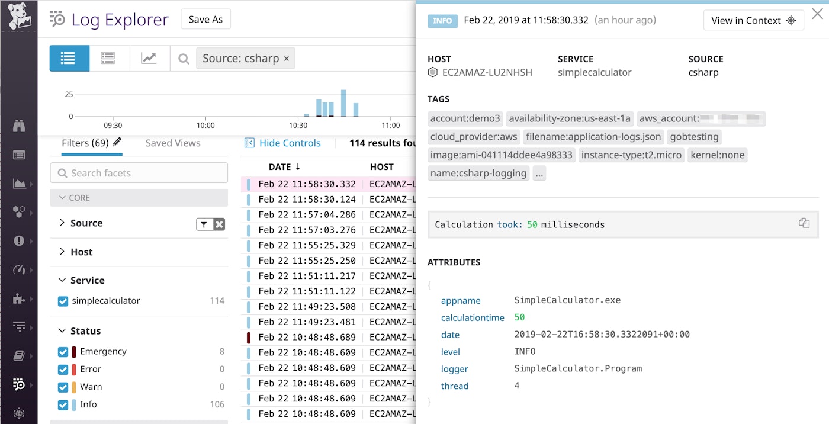The image size is (829, 424).
Task: Open the Events list sidebar icon
Action: pyautogui.click(x=19, y=155)
